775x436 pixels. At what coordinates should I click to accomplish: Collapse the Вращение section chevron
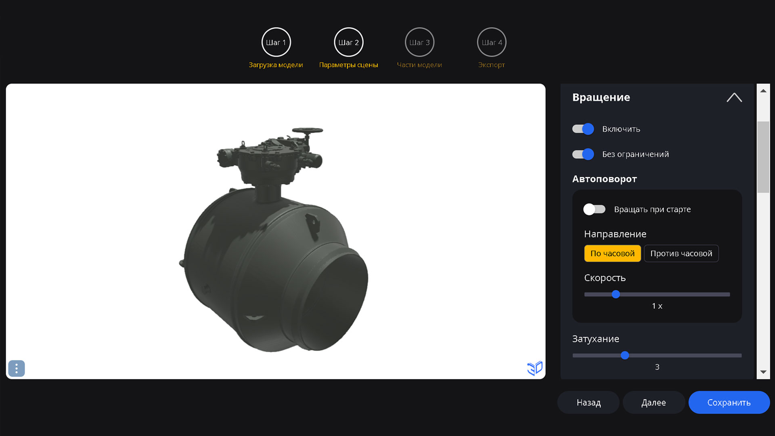point(734,98)
